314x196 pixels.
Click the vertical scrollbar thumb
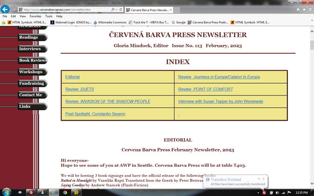coord(312,45)
